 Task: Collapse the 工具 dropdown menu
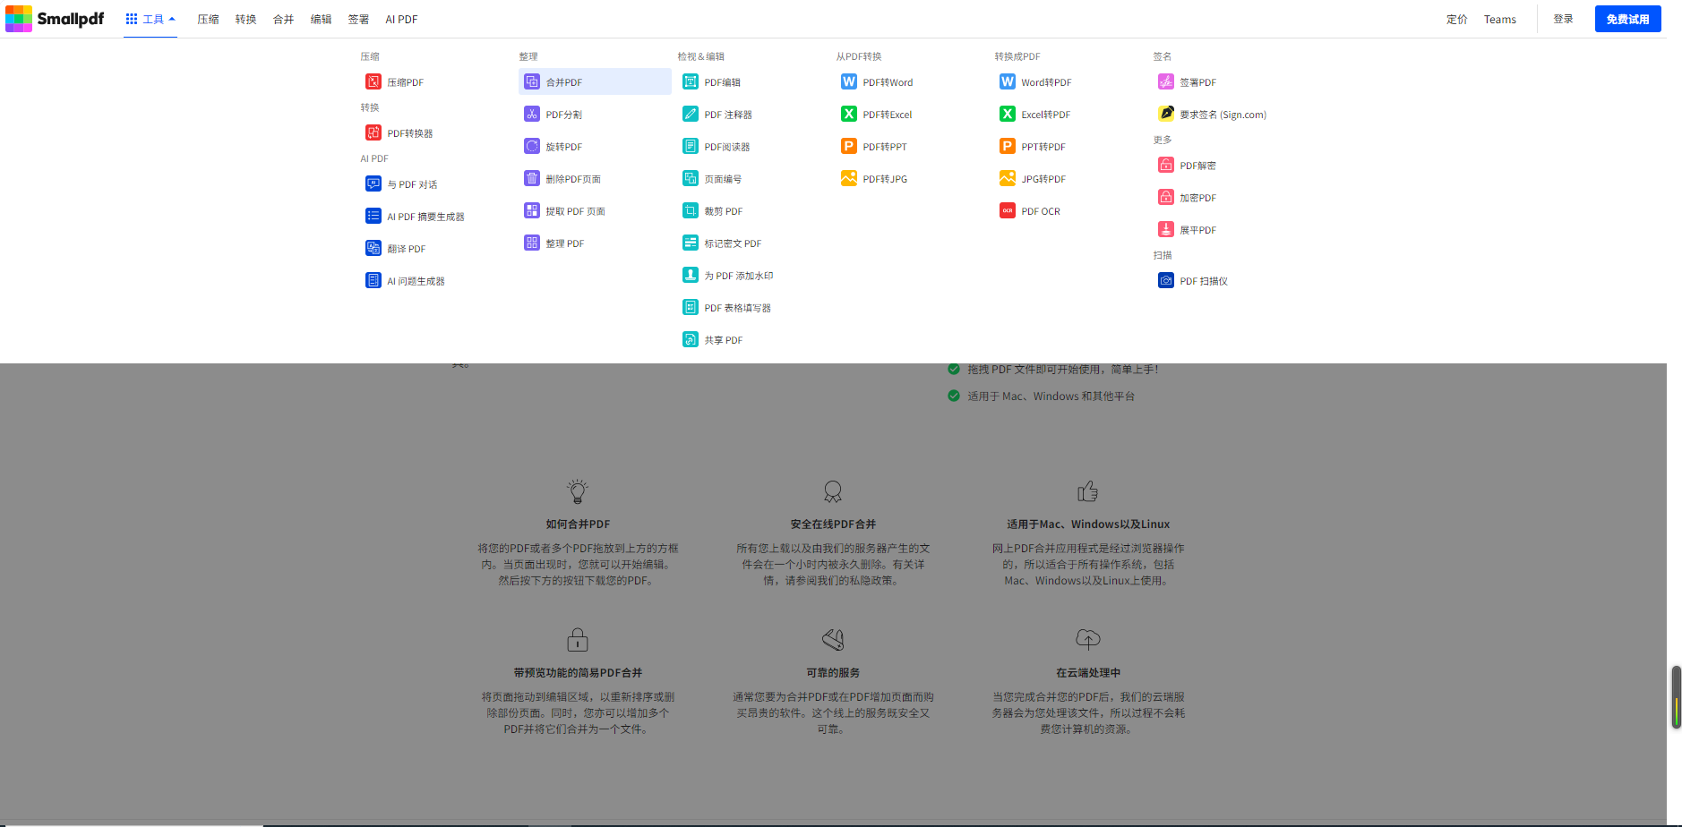tap(150, 19)
